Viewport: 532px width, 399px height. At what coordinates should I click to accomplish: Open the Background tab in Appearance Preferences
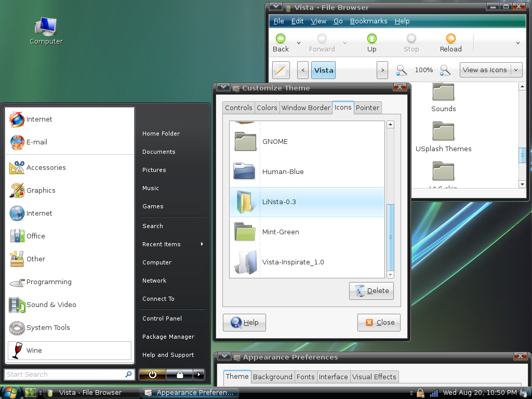pos(272,377)
